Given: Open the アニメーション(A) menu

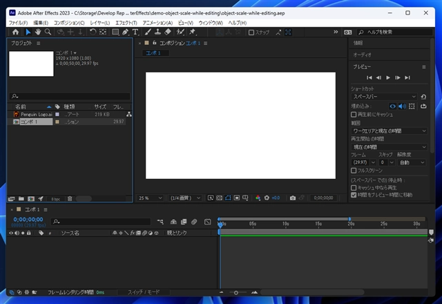Looking at the screenshot, I should [157, 23].
